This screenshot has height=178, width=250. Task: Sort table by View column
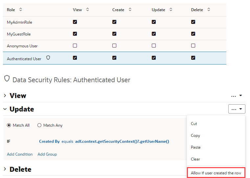pos(87,10)
